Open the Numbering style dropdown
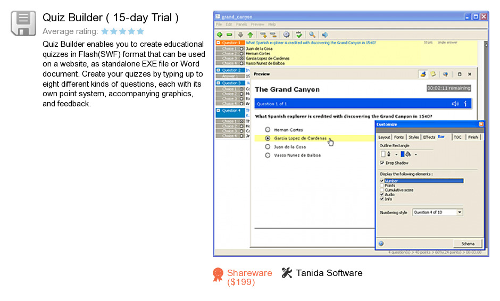 click(x=460, y=212)
